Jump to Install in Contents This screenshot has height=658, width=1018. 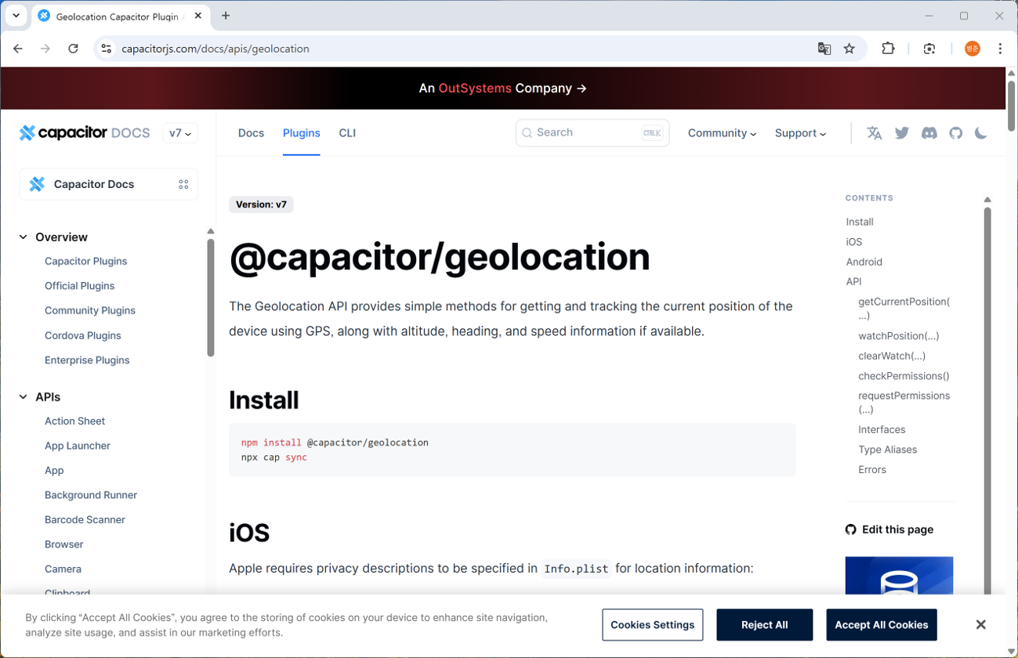(x=860, y=222)
